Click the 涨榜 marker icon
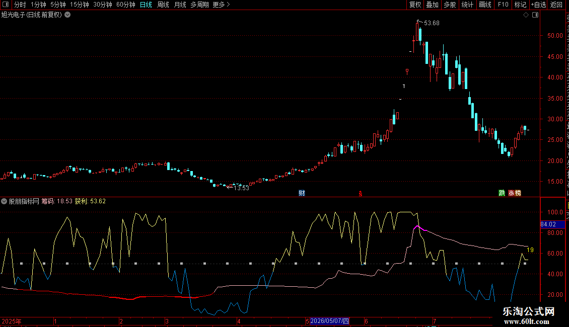569x327 pixels. [515, 193]
